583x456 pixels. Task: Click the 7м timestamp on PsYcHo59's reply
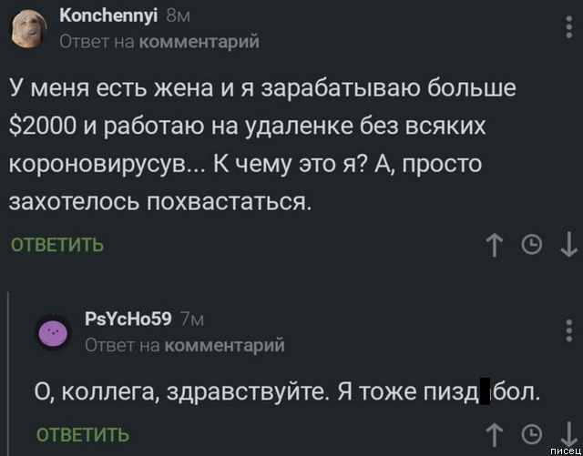[190, 319]
